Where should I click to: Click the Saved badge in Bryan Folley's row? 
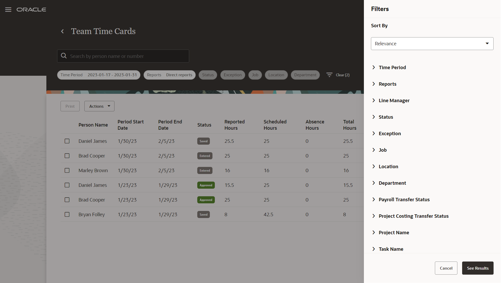click(203, 215)
